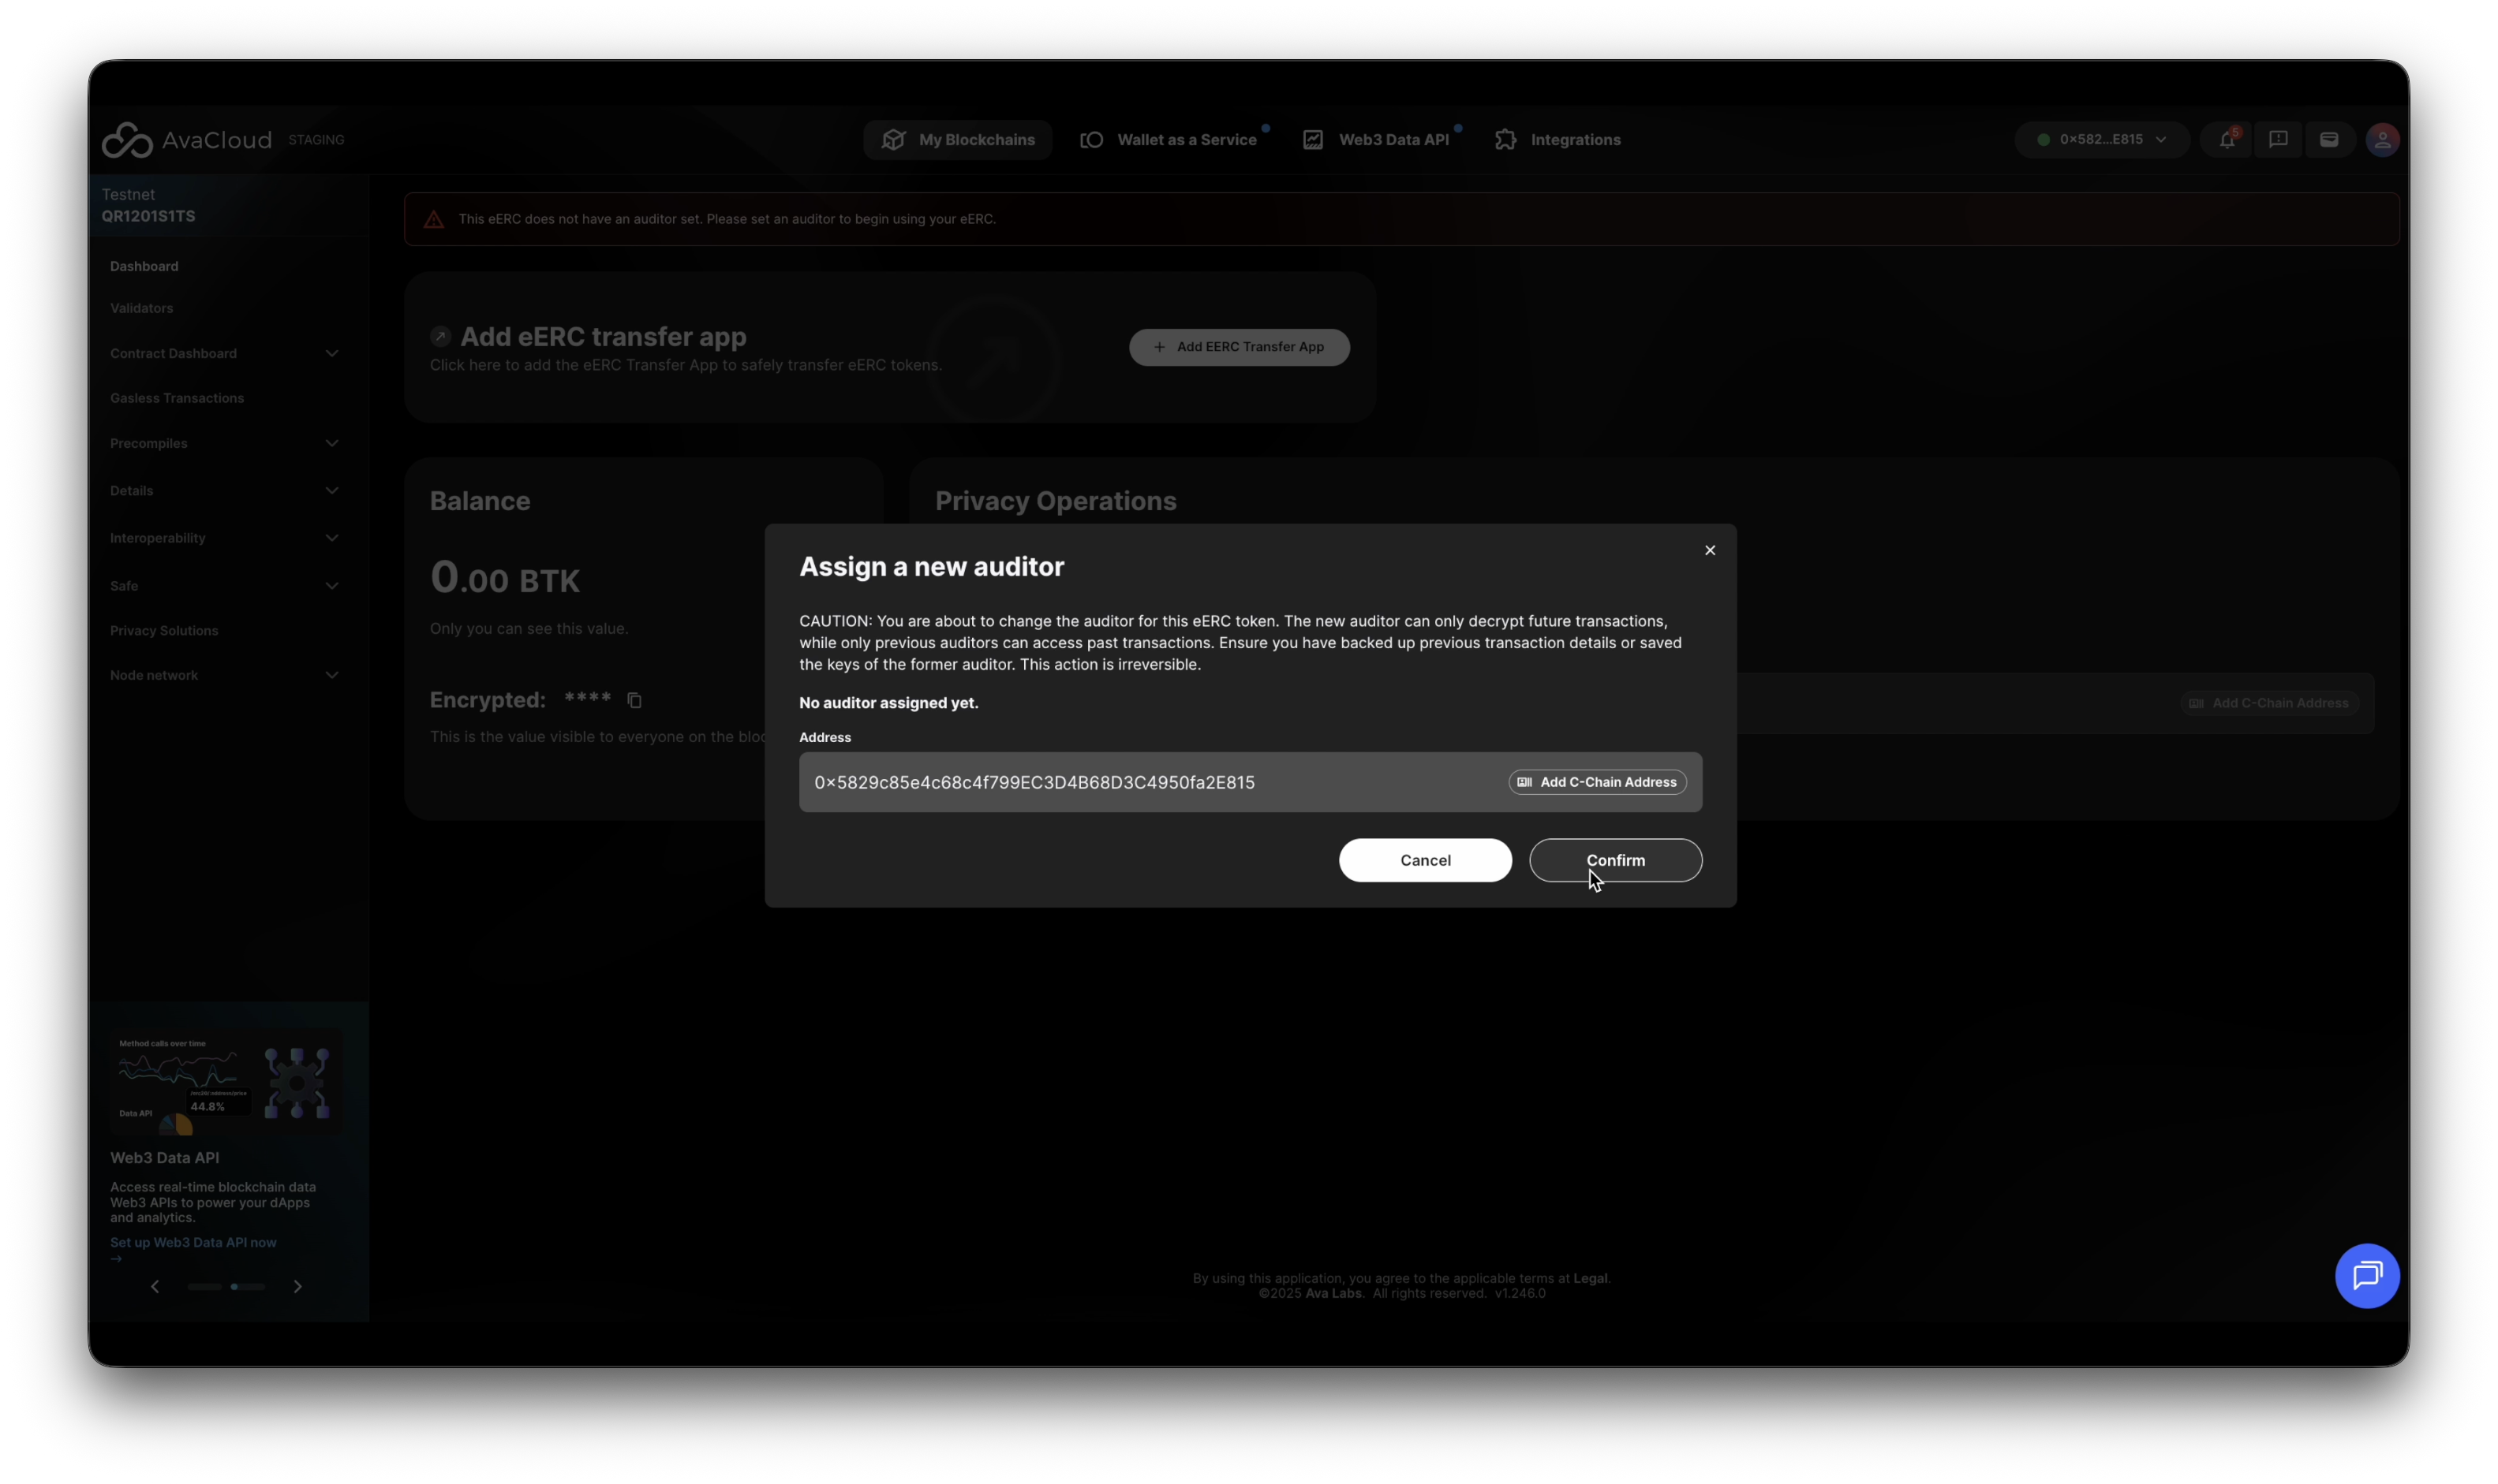Copy the encrypted balance value

click(x=634, y=700)
